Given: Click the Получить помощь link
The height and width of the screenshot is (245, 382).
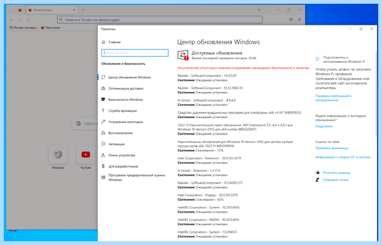Looking at the screenshot, I should 336,173.
